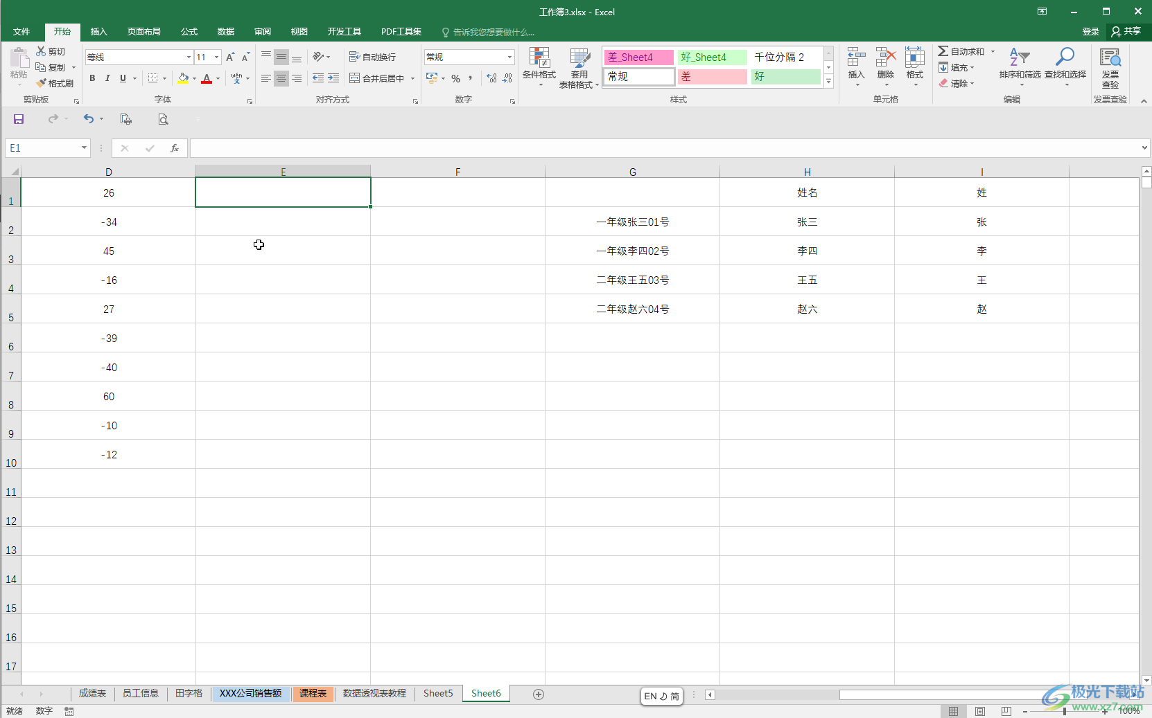The width and height of the screenshot is (1152, 718).
Task: Open the Sheet5 worksheet tab
Action: 438,693
